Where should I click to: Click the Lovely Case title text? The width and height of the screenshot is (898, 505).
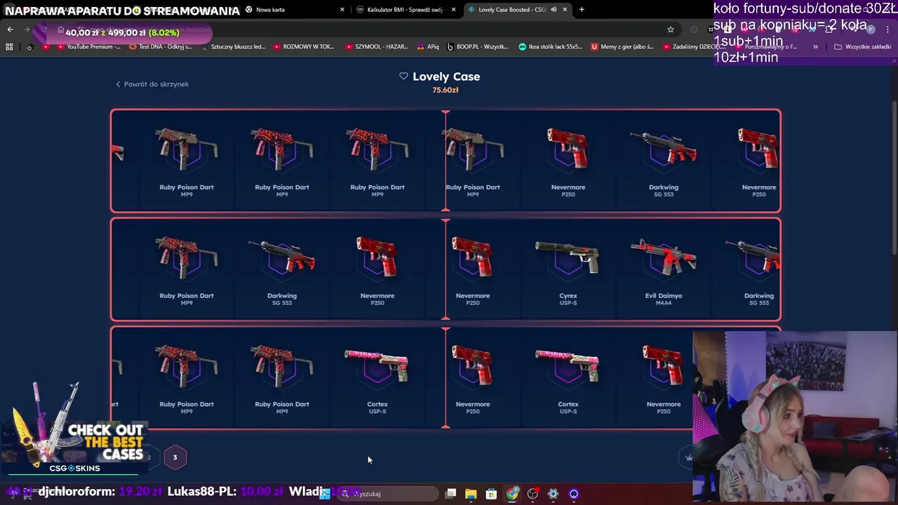(x=446, y=76)
